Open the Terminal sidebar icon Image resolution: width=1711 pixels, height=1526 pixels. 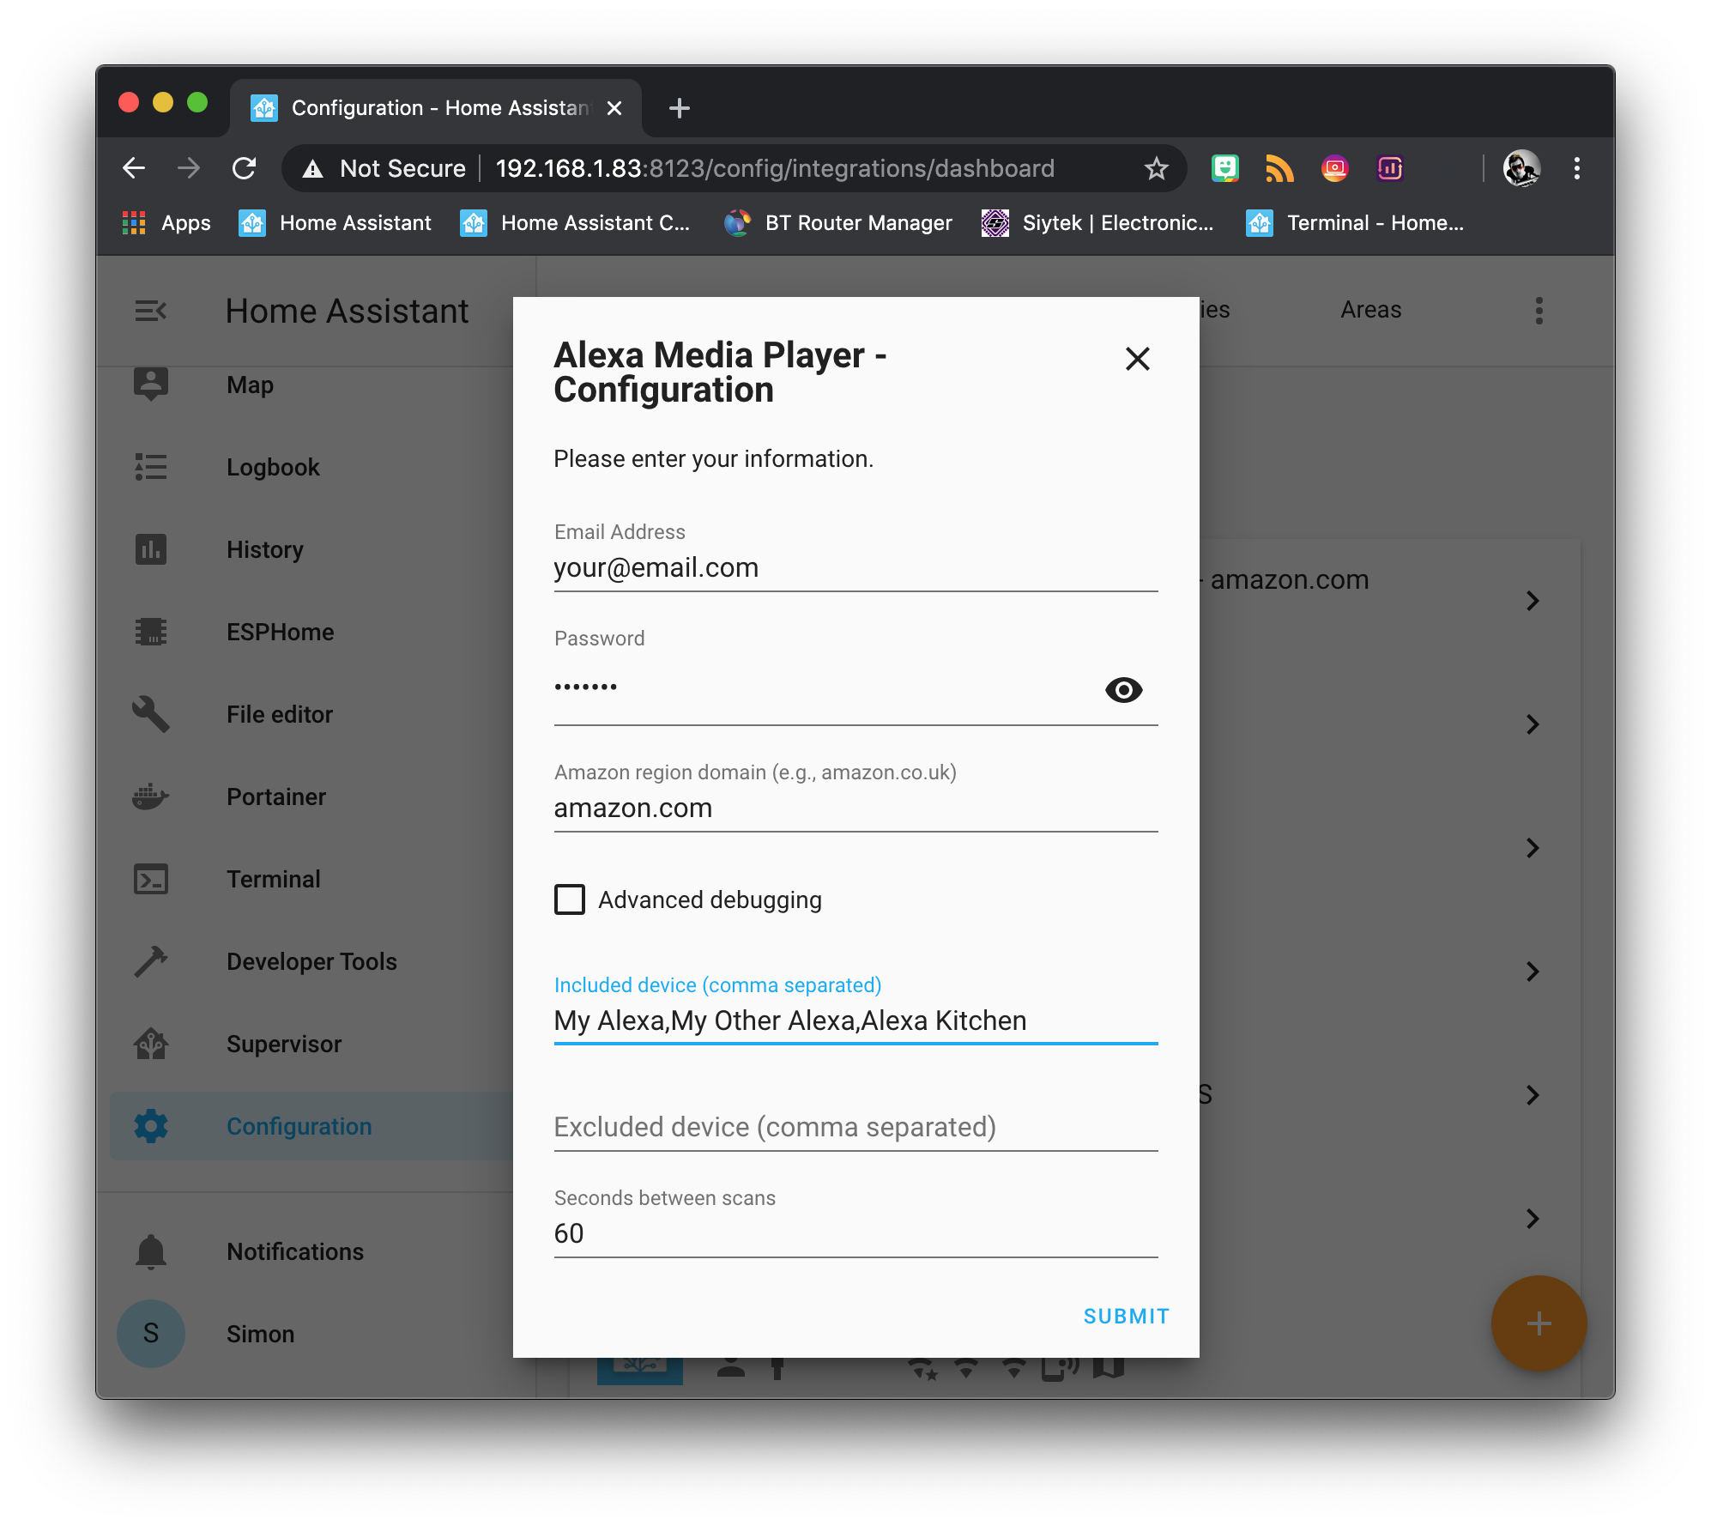151,878
